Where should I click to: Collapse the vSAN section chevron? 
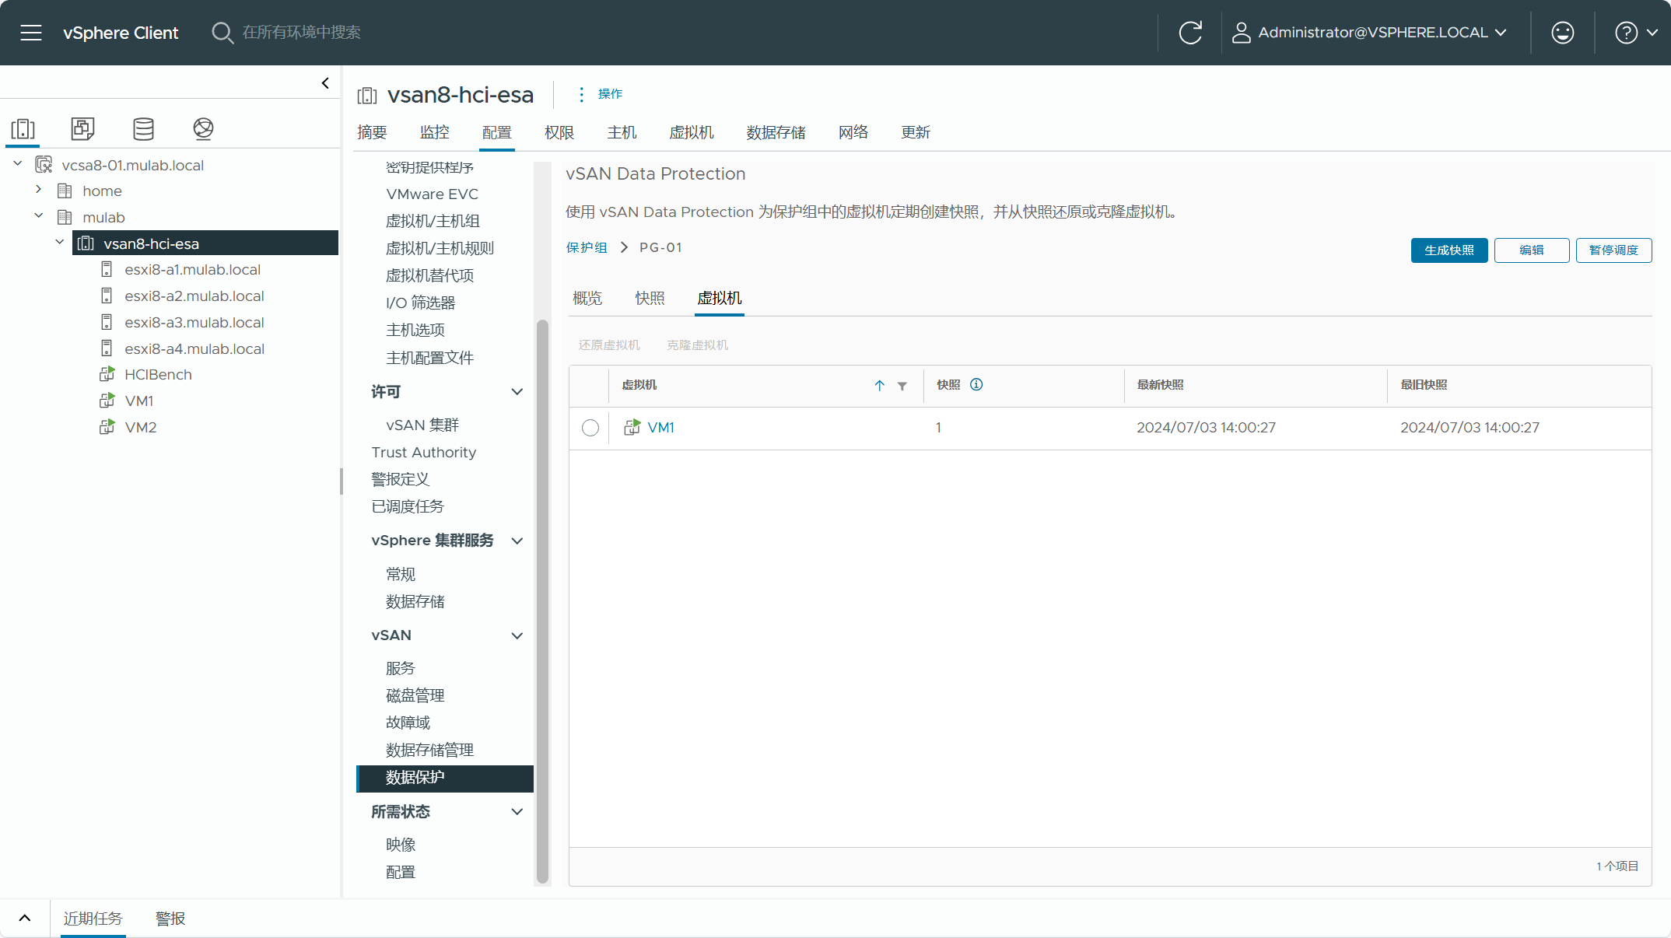pos(517,636)
